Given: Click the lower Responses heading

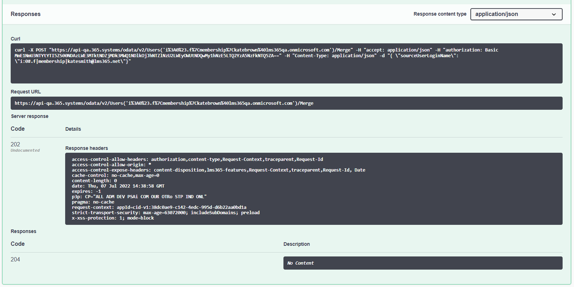Looking at the screenshot, I should coord(24,231).
